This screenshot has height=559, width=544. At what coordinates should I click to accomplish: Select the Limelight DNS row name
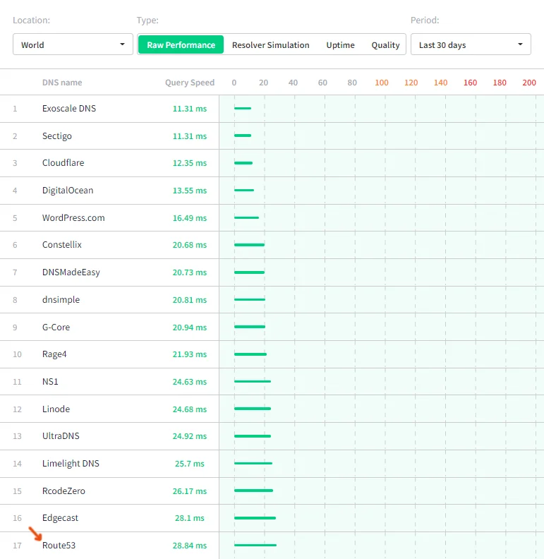pos(71,463)
